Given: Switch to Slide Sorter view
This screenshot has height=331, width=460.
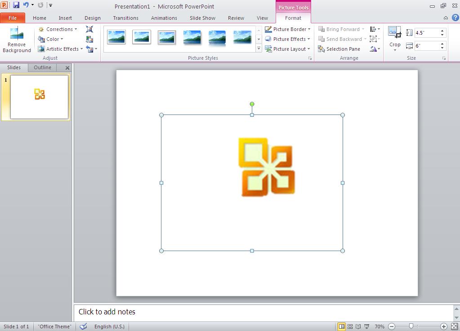Looking at the screenshot, I should (x=350, y=327).
